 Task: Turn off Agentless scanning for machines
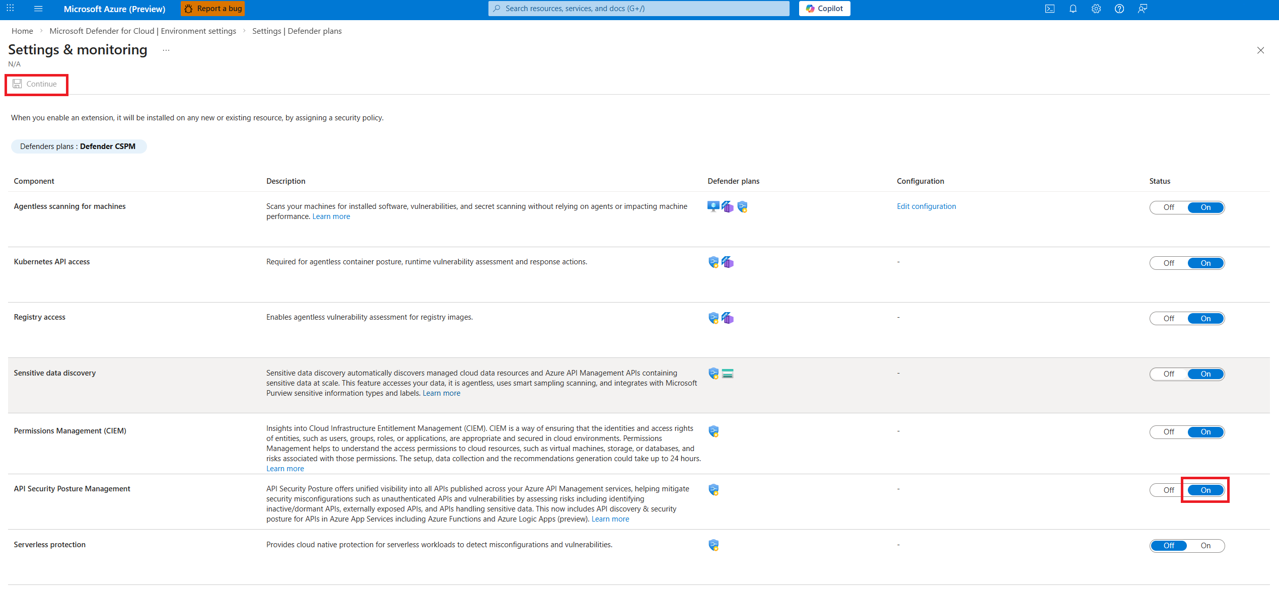1168,207
